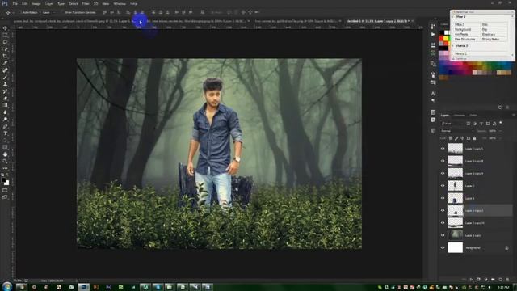
Task: Open the Filter menu
Action: tap(86, 3)
